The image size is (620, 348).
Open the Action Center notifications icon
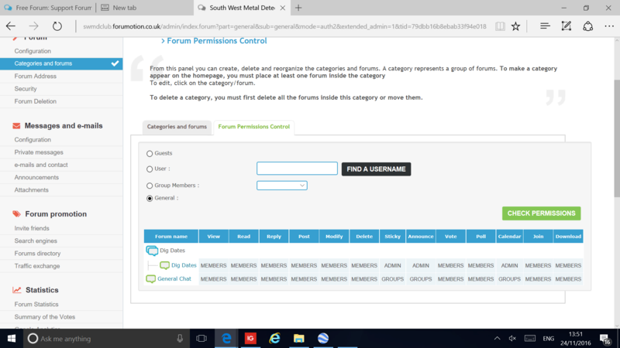(x=605, y=339)
